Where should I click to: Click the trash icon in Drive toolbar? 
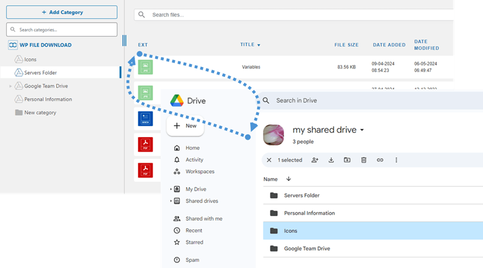coord(363,160)
